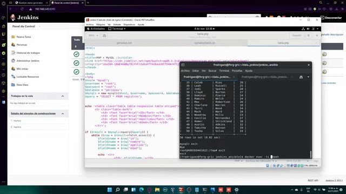Open terminal Editar menu
Screen dimensions: 346x194
pos(196,71)
